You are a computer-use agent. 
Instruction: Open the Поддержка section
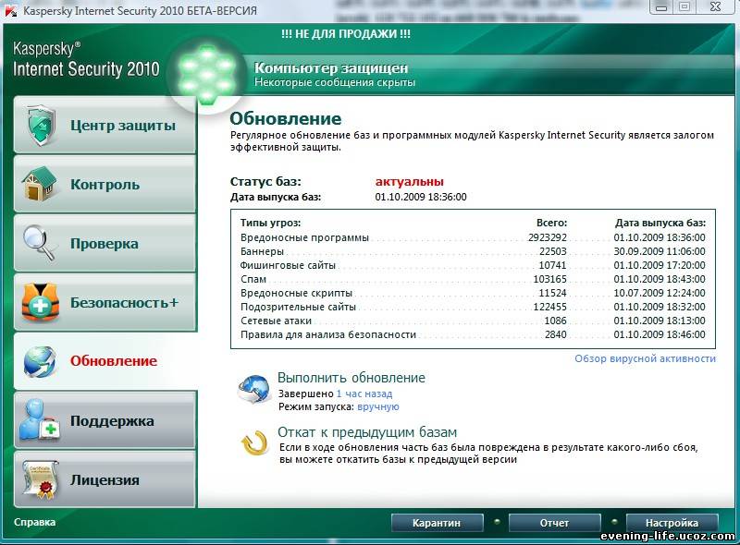(x=105, y=420)
